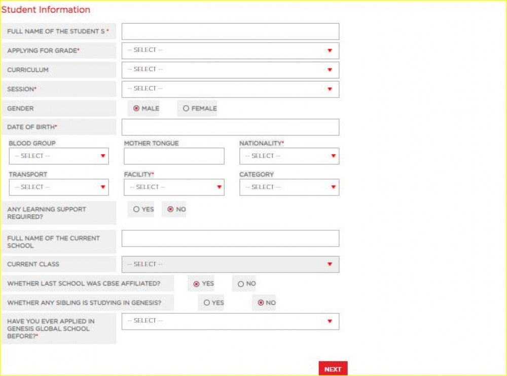The image size is (507, 376).
Task: Expand the Category dropdown
Action: click(x=289, y=187)
